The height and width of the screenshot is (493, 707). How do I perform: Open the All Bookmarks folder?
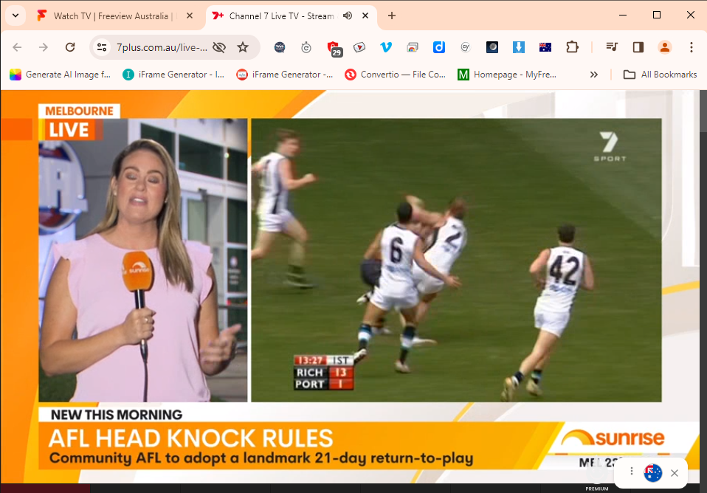point(660,75)
